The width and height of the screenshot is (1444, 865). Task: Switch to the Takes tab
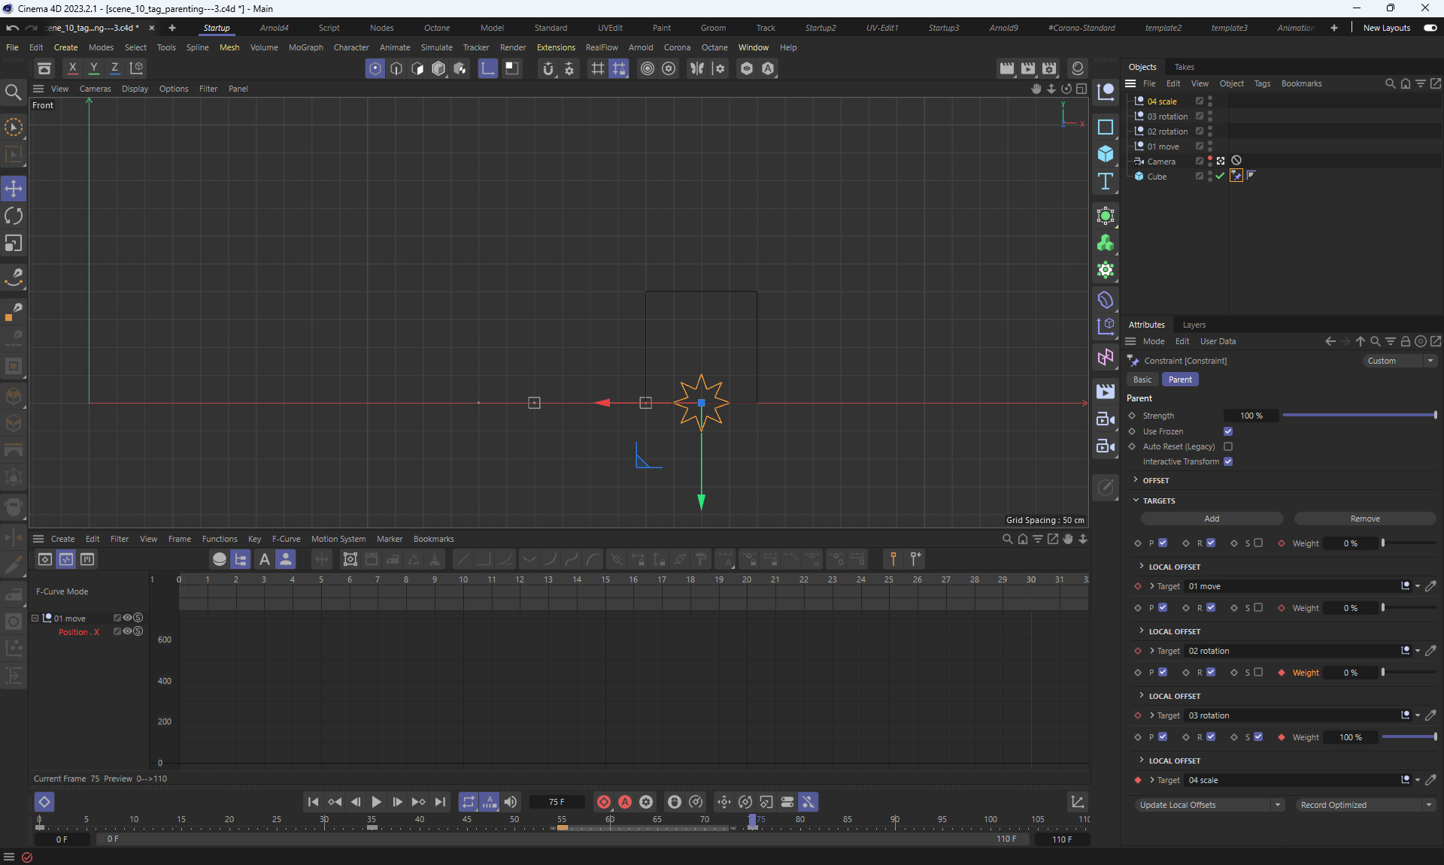click(1184, 67)
